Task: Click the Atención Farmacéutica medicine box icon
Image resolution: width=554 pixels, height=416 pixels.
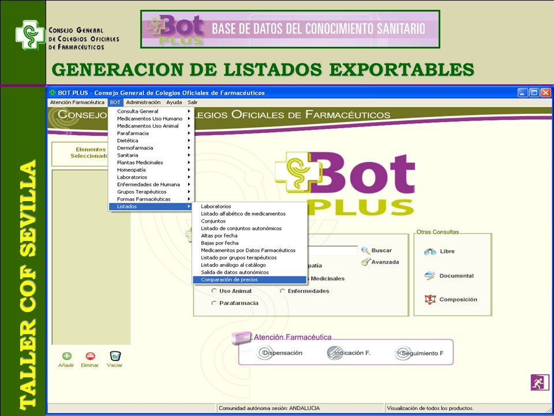Action: [241, 338]
